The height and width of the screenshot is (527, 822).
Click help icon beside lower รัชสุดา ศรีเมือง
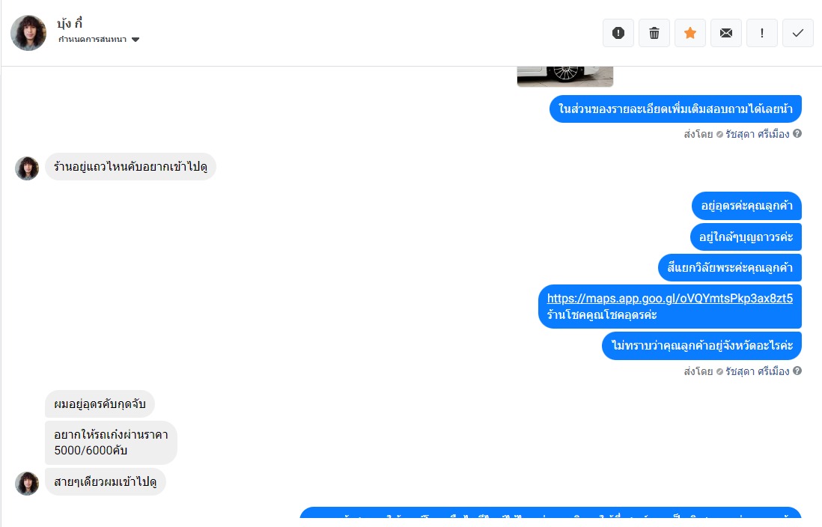797,371
